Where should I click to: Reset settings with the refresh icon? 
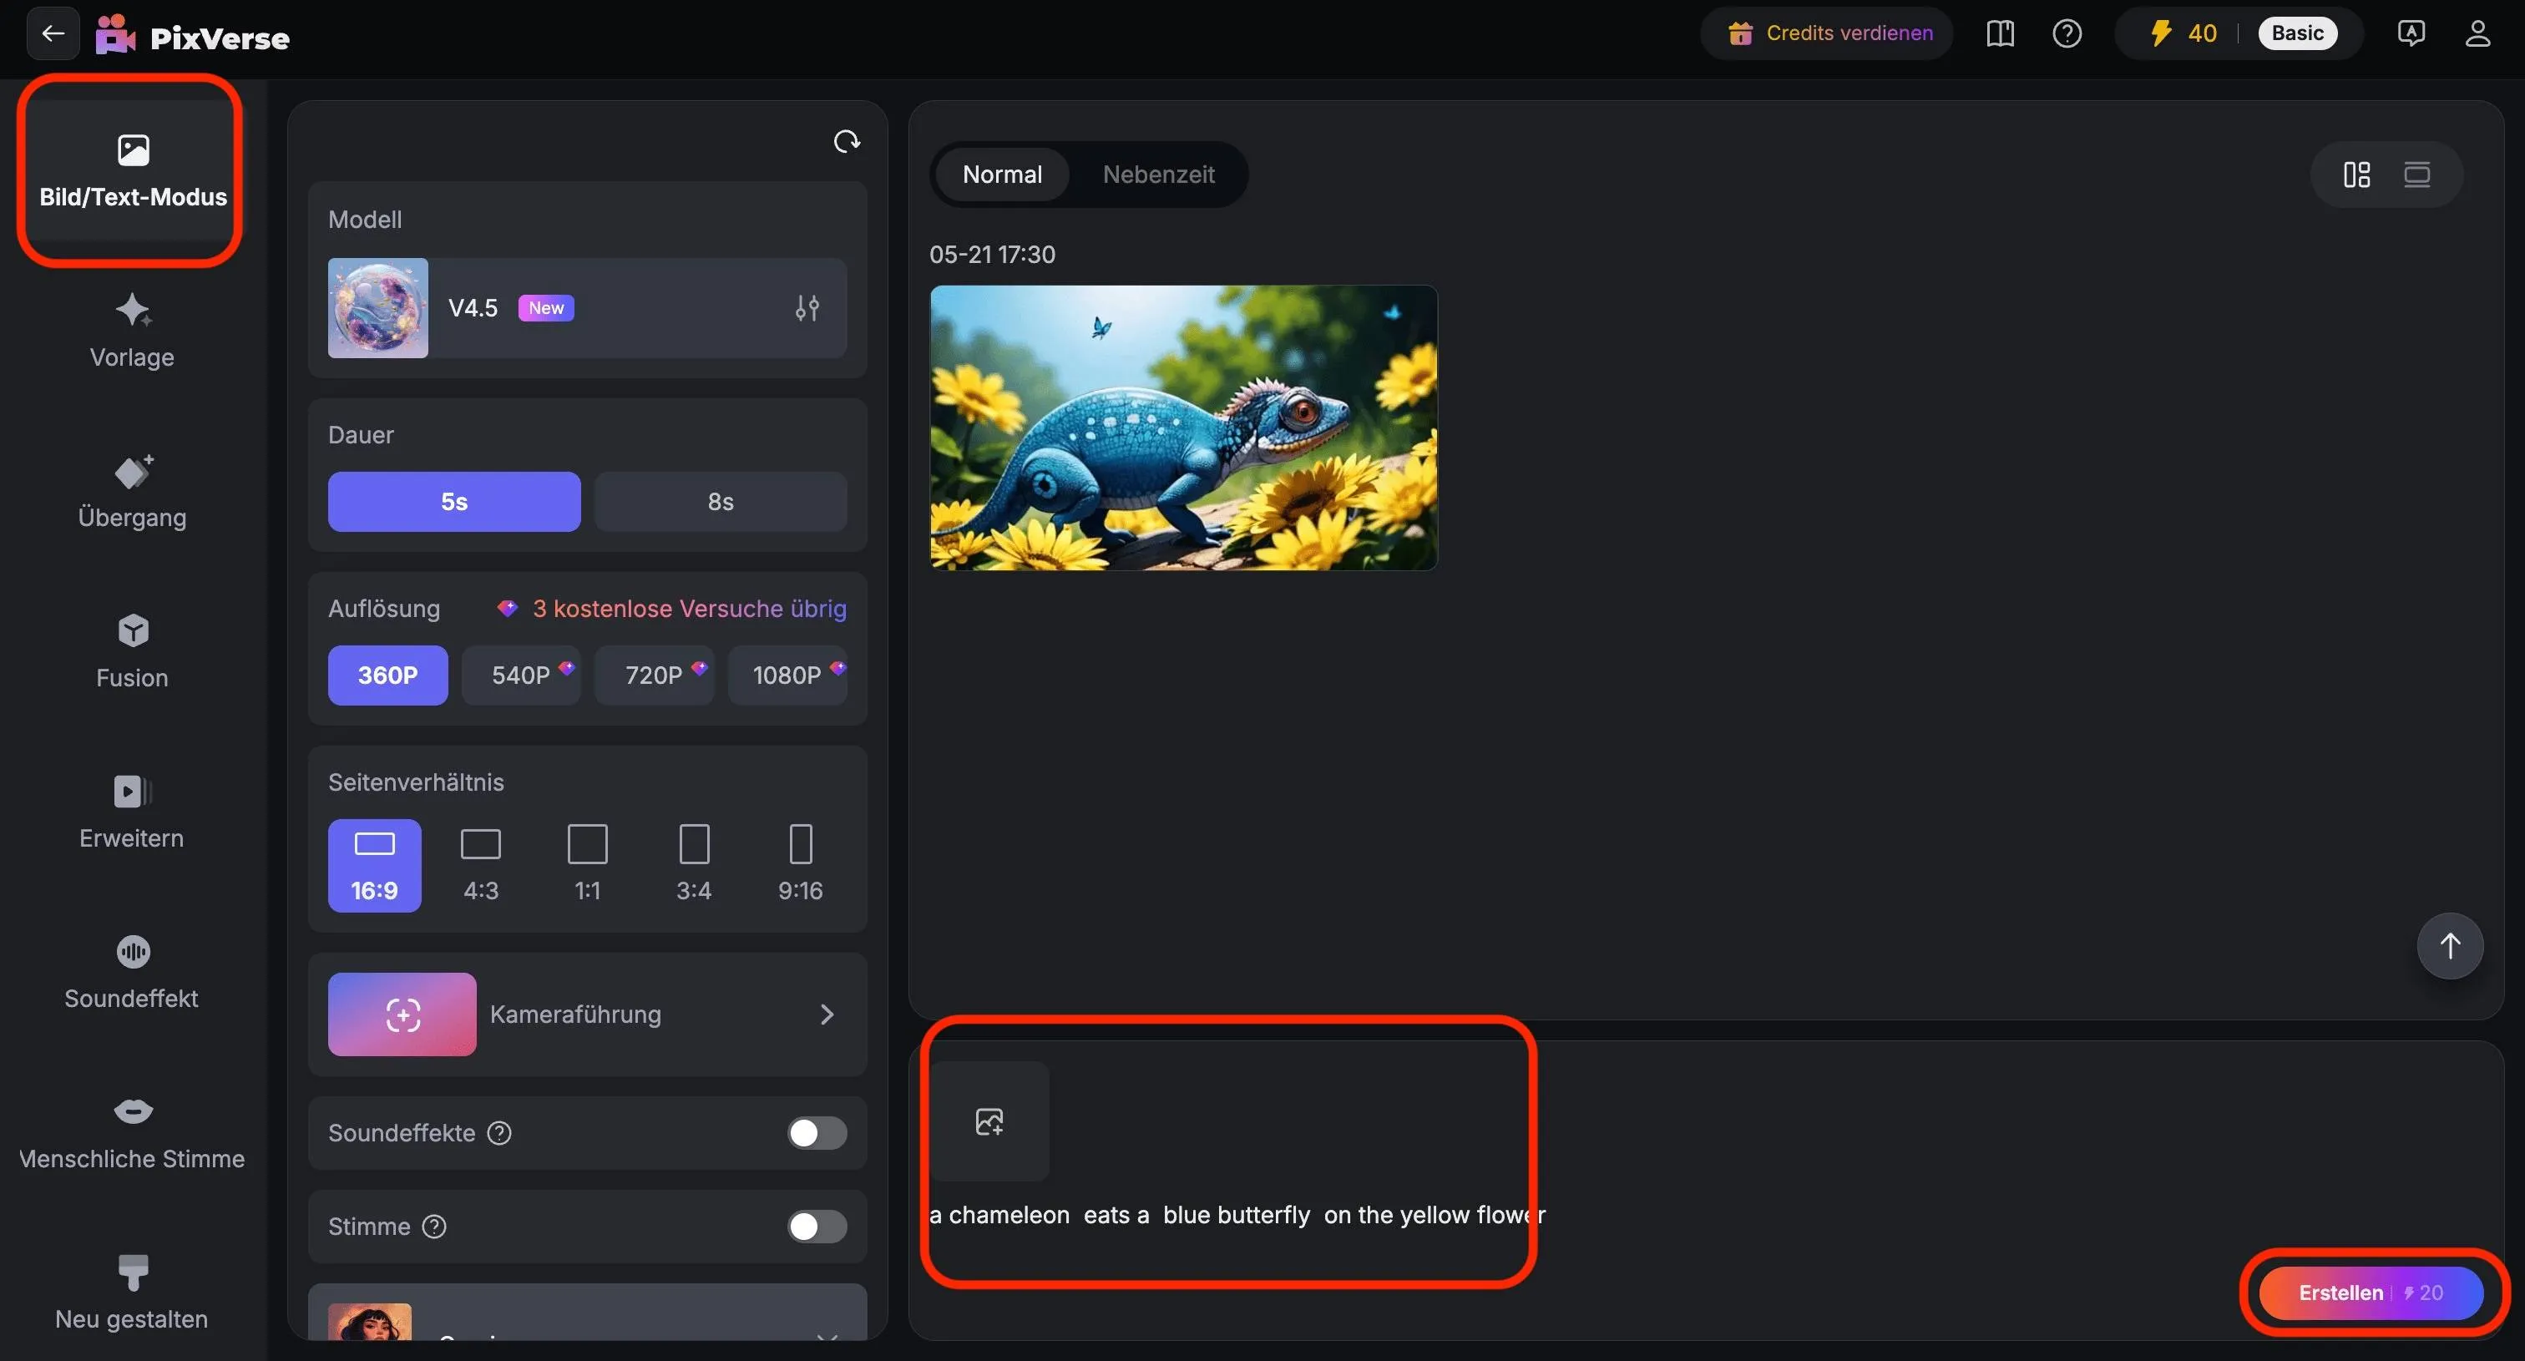pos(846,142)
